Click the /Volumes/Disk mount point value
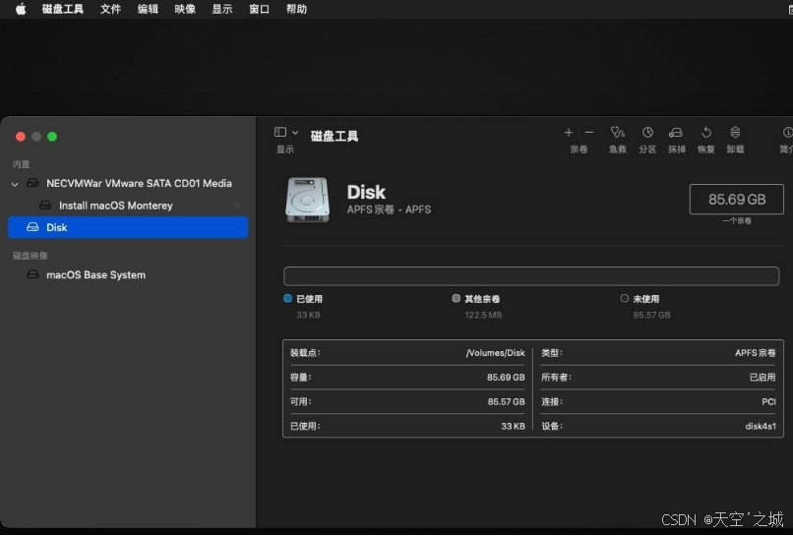 (x=495, y=353)
